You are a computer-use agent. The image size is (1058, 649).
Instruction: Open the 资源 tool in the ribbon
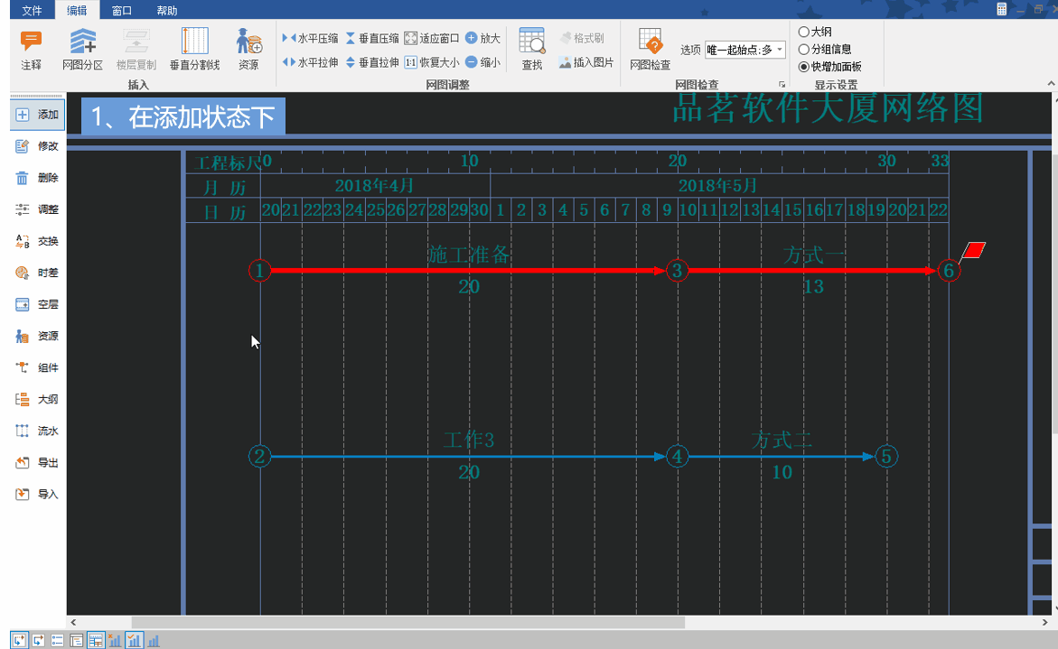[248, 49]
